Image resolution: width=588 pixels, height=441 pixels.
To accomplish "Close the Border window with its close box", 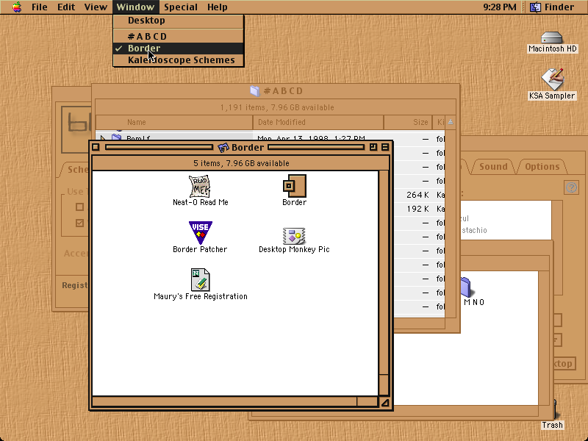I will click(x=96, y=148).
